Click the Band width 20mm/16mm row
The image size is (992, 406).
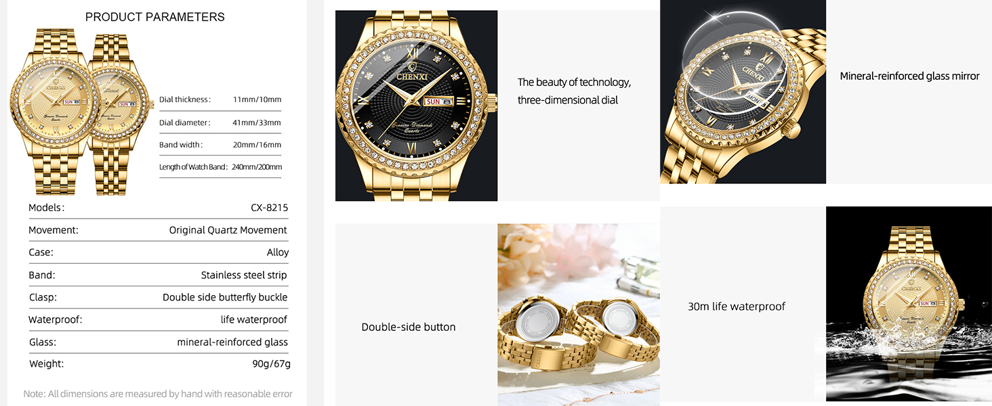220,145
